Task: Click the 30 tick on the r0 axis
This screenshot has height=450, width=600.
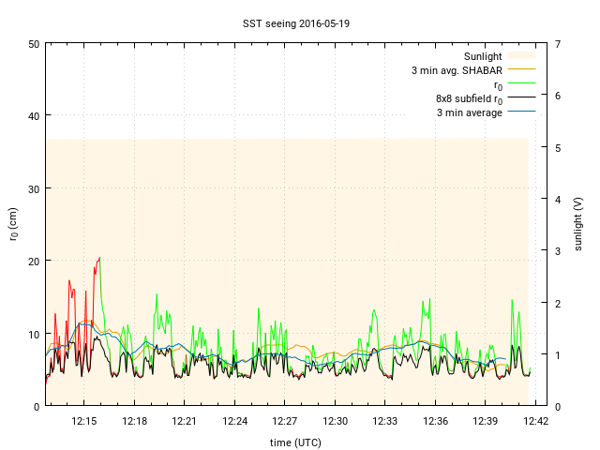Action: tap(33, 188)
